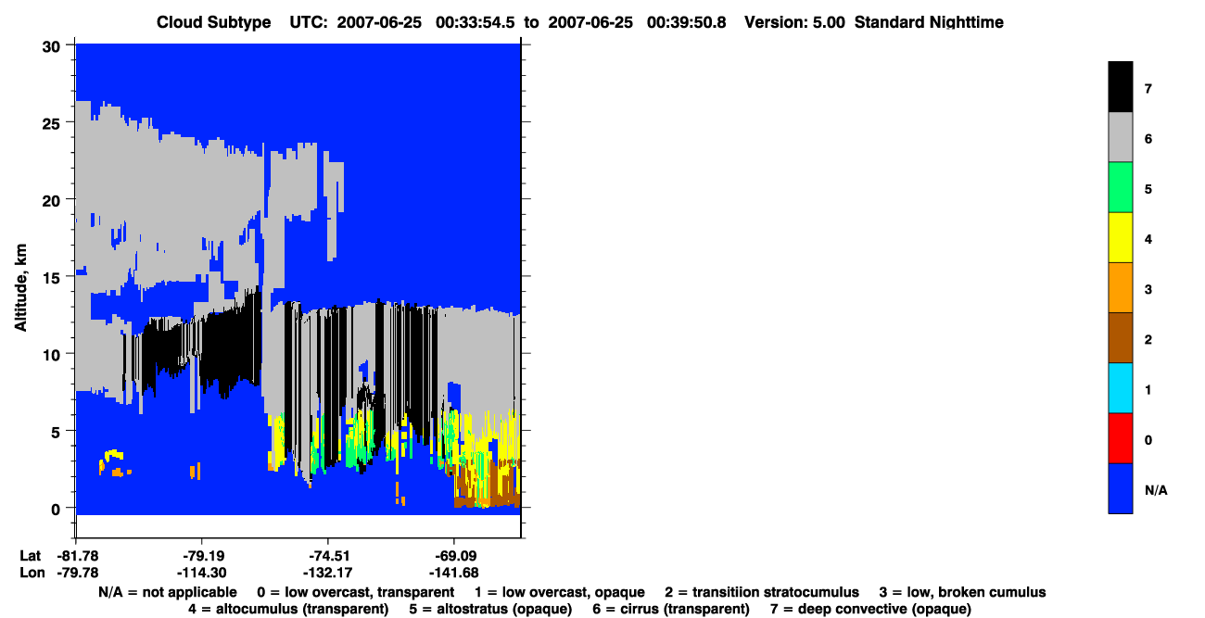
Task: Click the colorbar N/A label
Action: (x=1156, y=489)
